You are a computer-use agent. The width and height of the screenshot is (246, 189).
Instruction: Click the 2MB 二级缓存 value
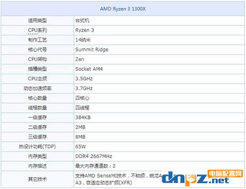[x=80, y=127]
